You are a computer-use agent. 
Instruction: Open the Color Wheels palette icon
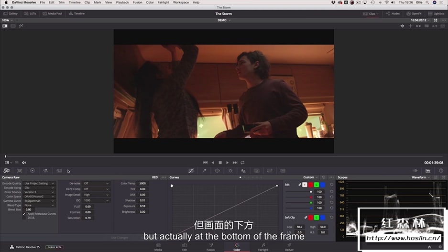[x=33, y=171]
